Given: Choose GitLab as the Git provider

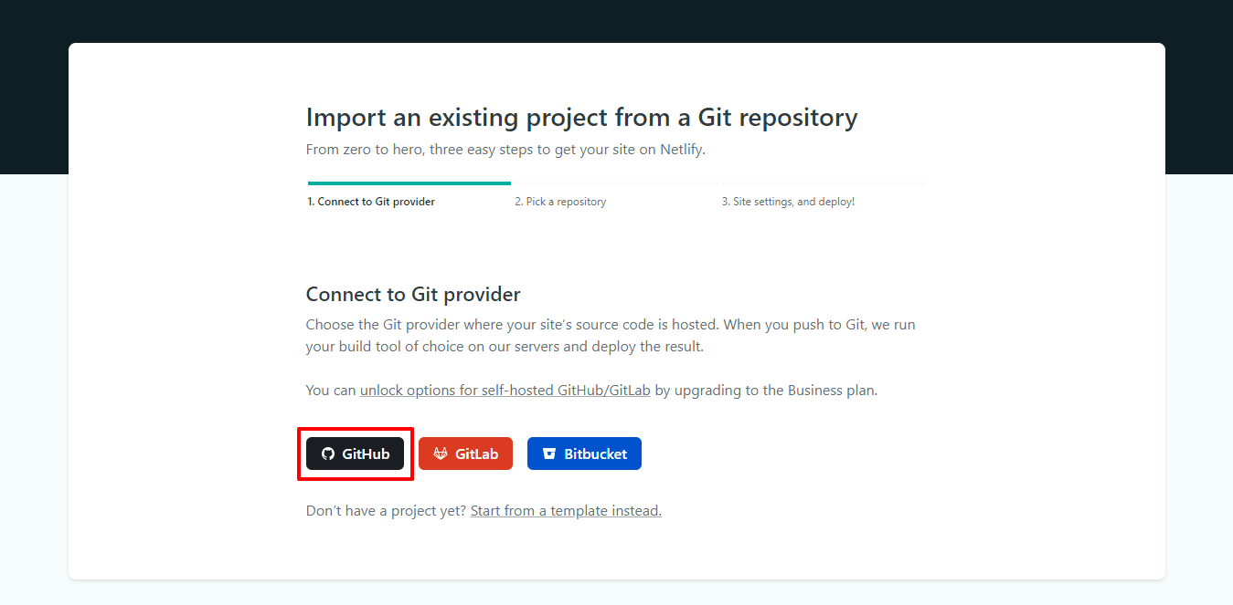Looking at the screenshot, I should pyautogui.click(x=465, y=454).
